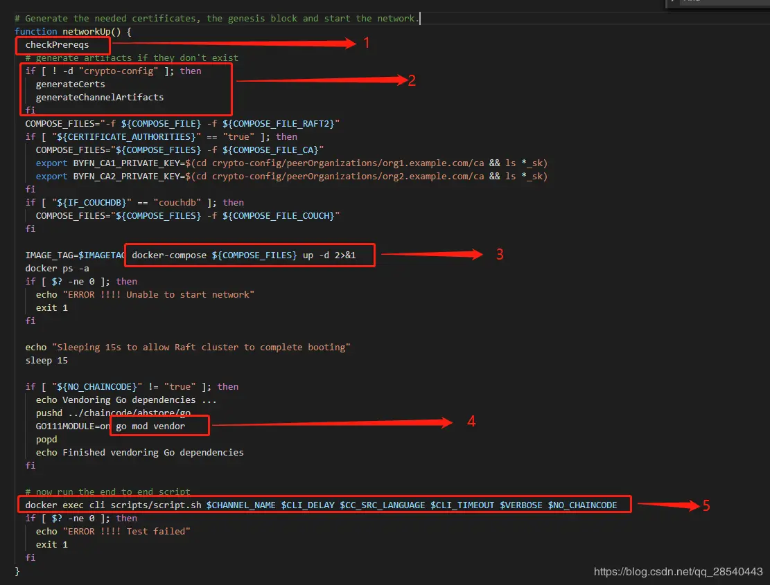Click the ${COMPOSE_FILE_CA} variable
The width and height of the screenshot is (770, 585).
[270, 150]
